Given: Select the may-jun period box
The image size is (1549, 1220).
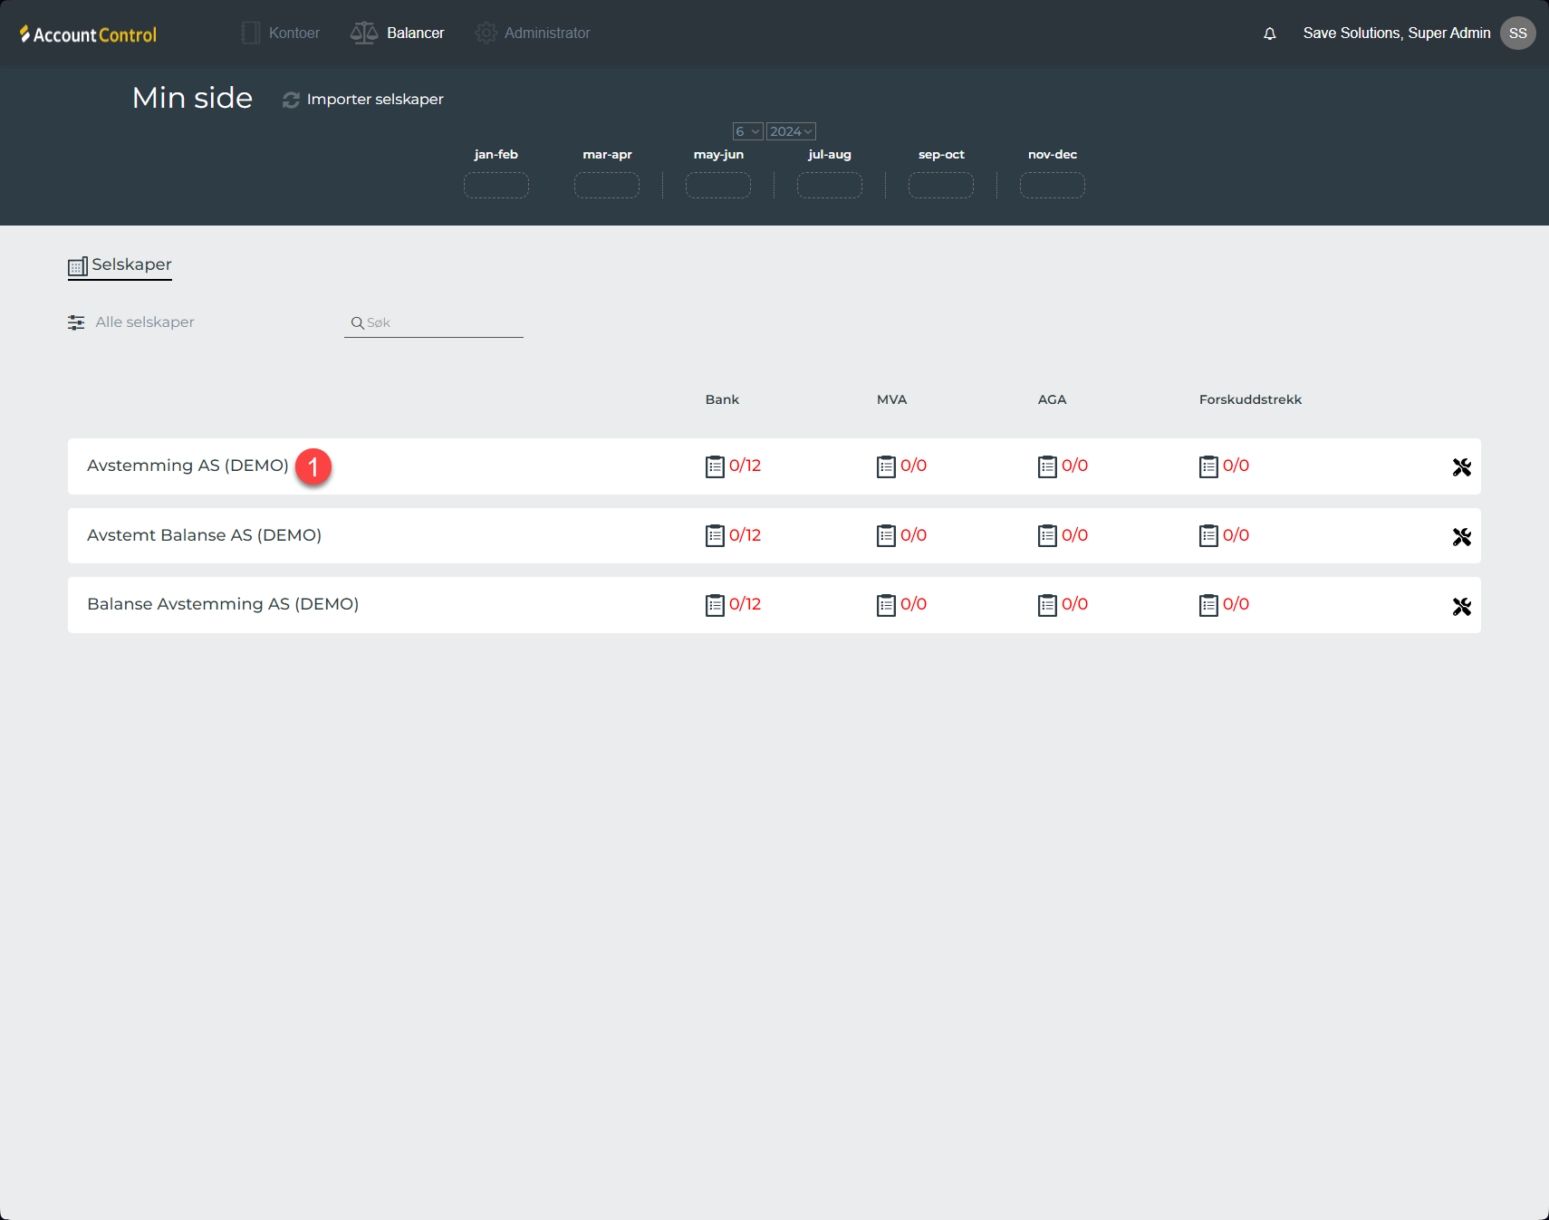Looking at the screenshot, I should coord(718,185).
